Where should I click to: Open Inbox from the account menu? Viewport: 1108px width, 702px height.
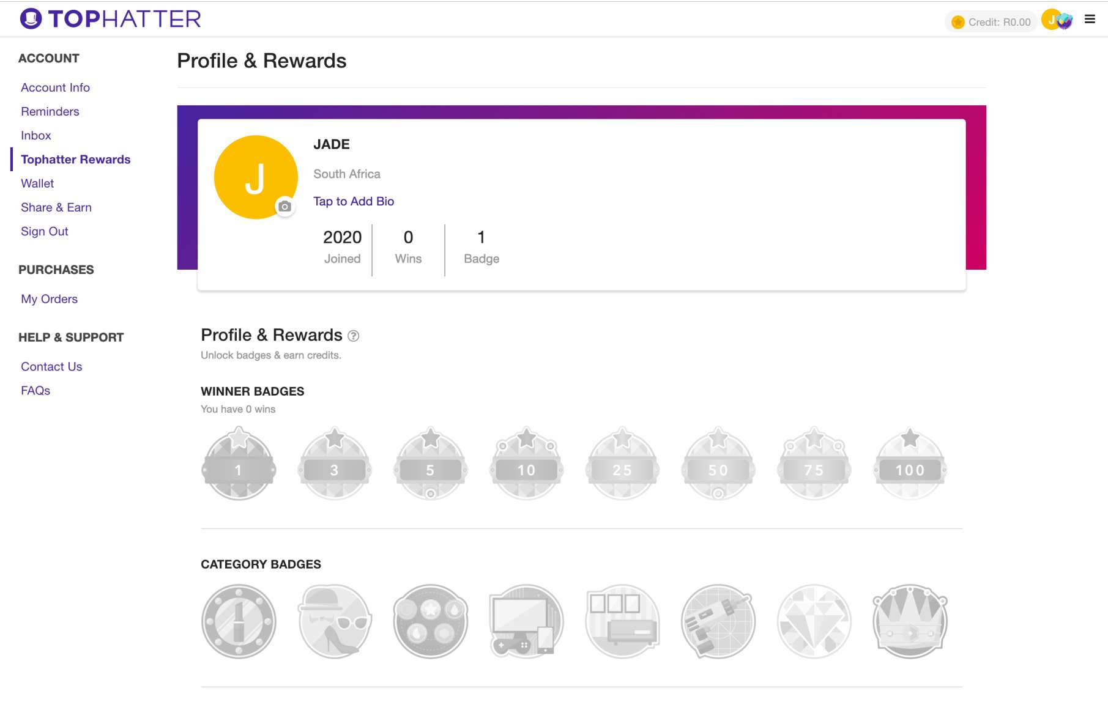36,136
